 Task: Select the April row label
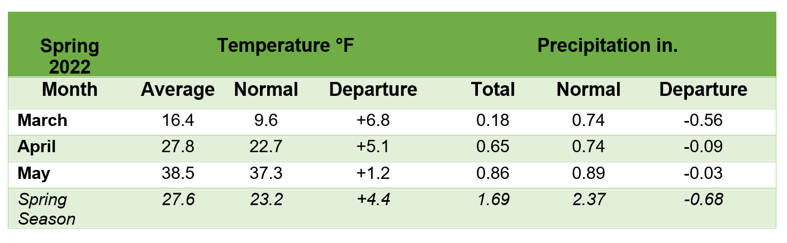pos(38,147)
